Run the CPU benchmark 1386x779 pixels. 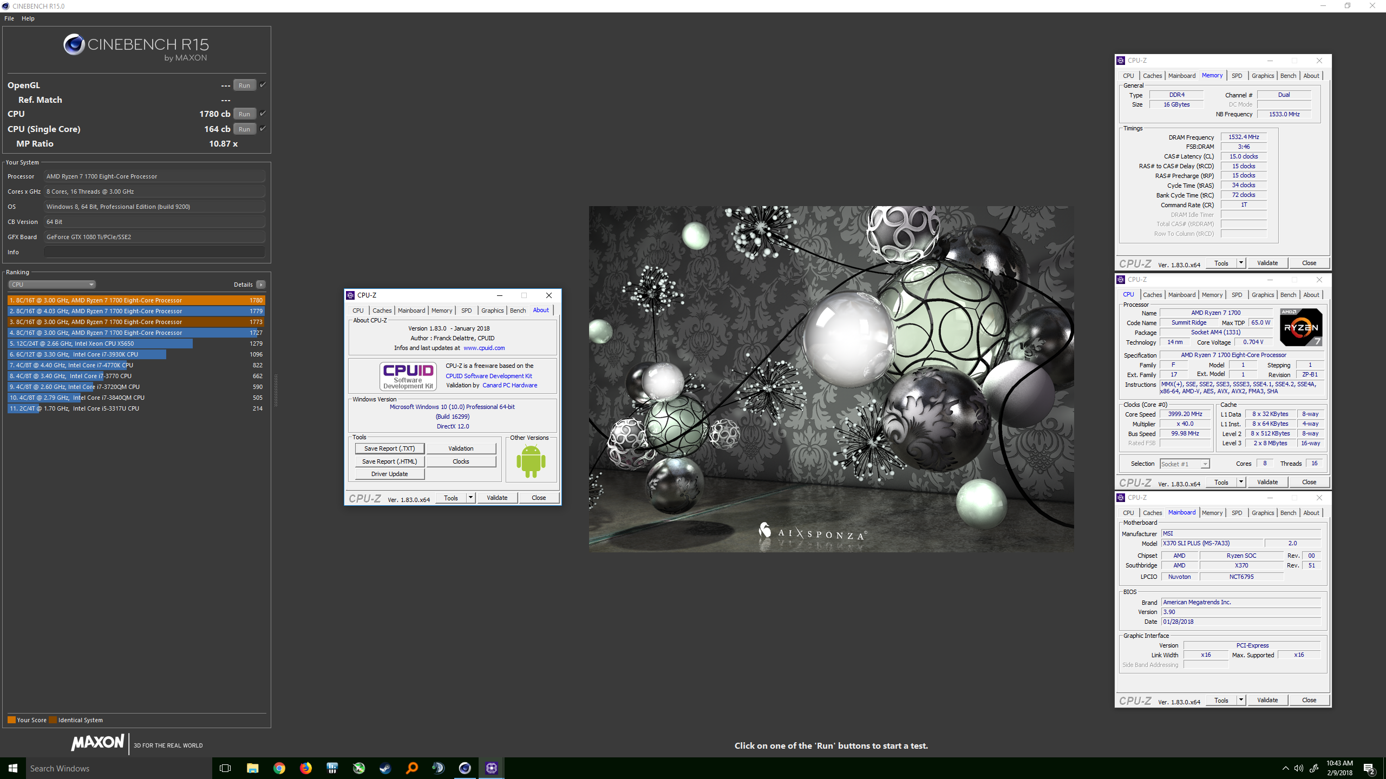click(x=244, y=114)
